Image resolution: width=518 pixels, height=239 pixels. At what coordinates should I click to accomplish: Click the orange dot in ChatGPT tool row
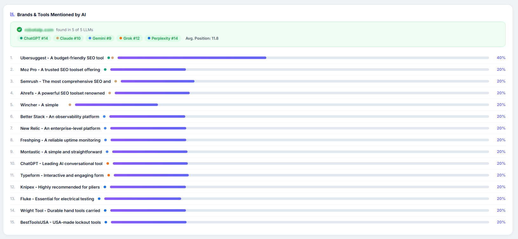pos(108,163)
